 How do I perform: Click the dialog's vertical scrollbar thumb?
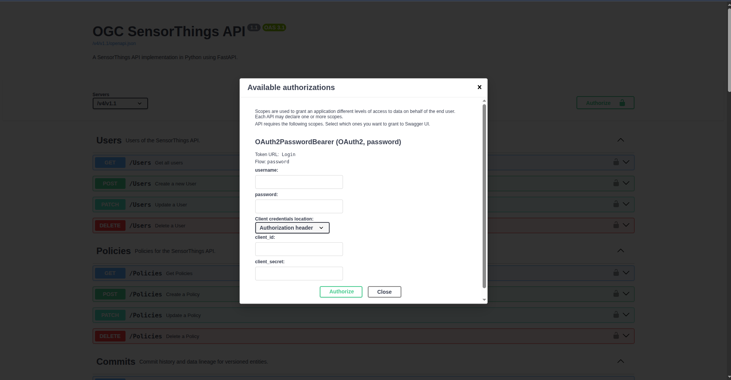(x=484, y=196)
